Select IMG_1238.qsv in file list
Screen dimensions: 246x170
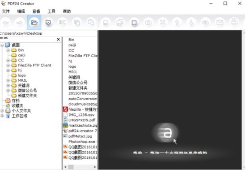point(81,115)
